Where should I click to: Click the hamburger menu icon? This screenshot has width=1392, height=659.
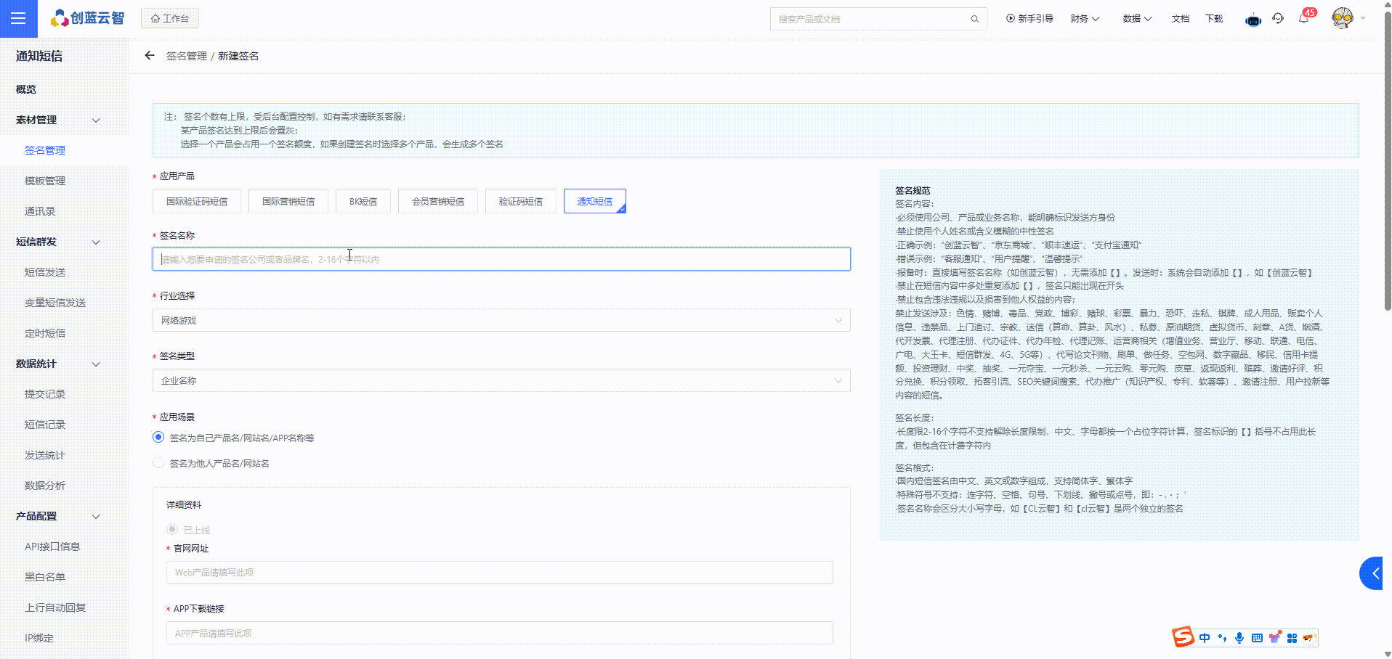coord(18,19)
